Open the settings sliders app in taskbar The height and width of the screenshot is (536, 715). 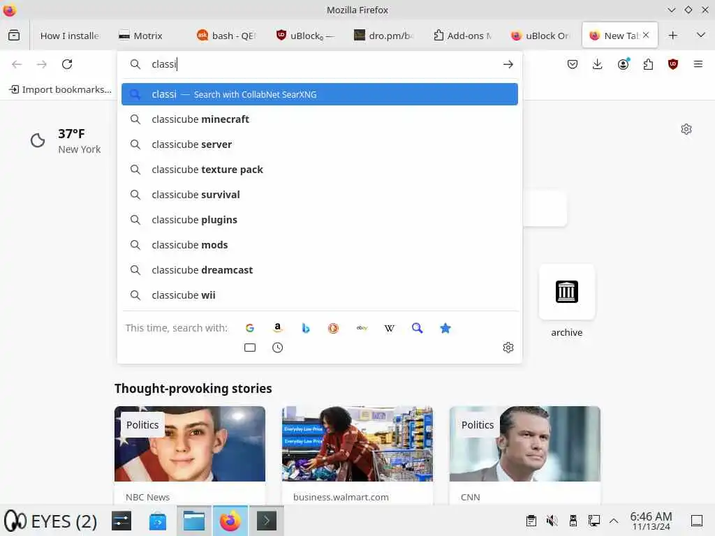pyautogui.click(x=121, y=521)
